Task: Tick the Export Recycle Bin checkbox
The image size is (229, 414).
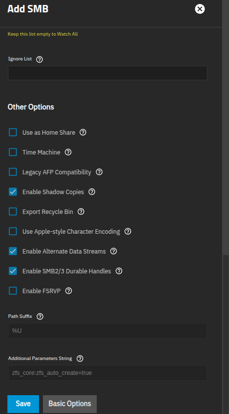Action: pyautogui.click(x=13, y=211)
